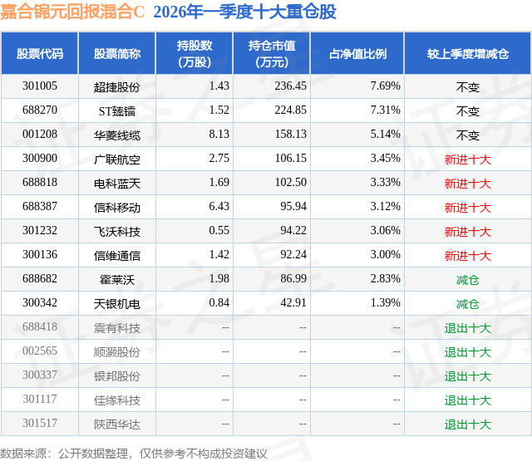Click the 持股数(万股) column header
Screen dimensions: 532x461
click(x=195, y=53)
